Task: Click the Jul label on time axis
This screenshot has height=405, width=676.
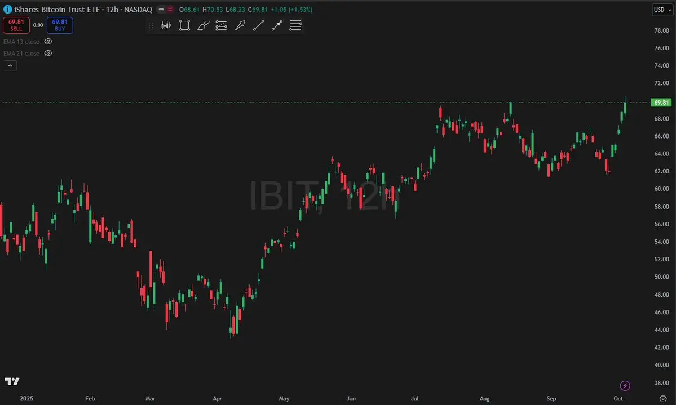Action: coord(414,399)
